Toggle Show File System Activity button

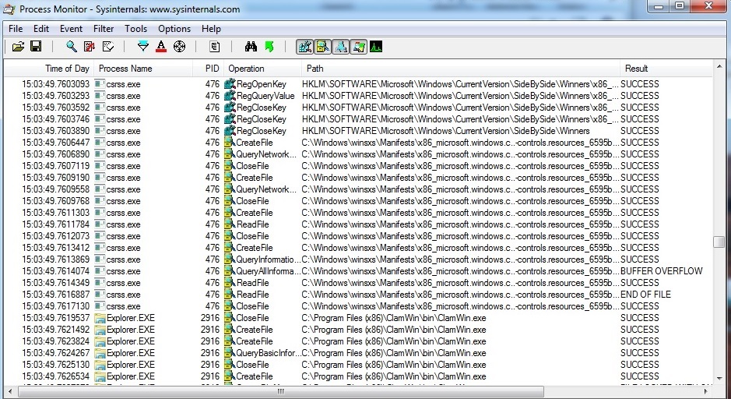point(322,47)
